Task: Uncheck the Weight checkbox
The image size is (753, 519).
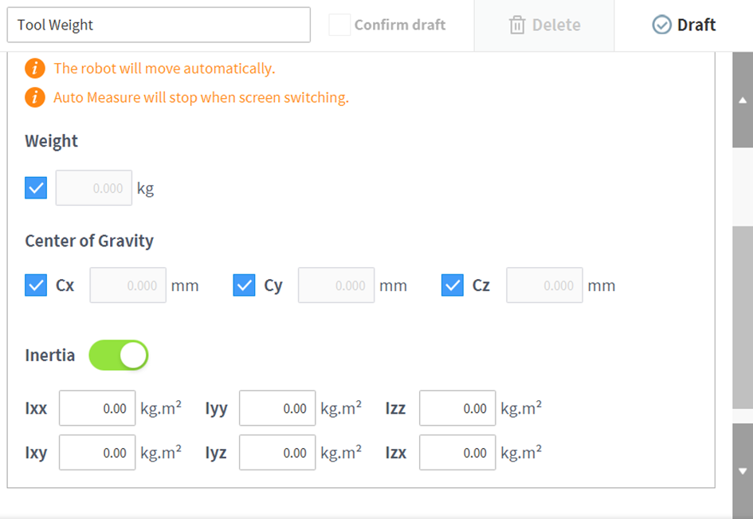Action: 36,188
